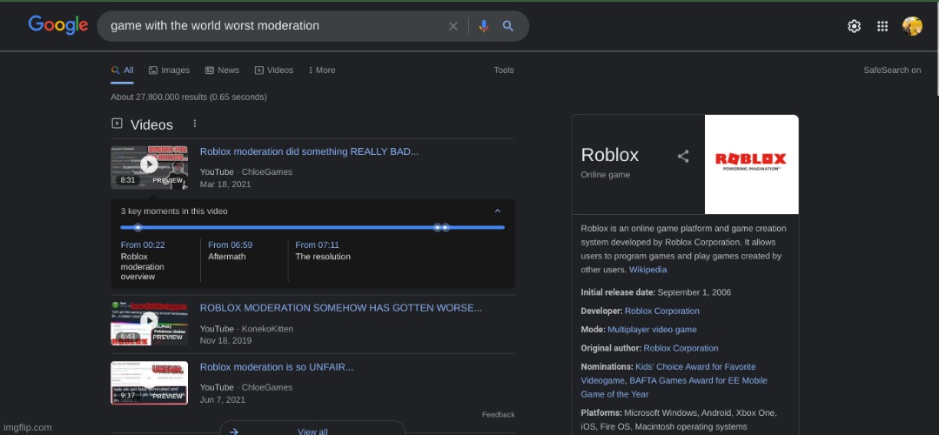Click SafeSearch on setting

point(892,70)
